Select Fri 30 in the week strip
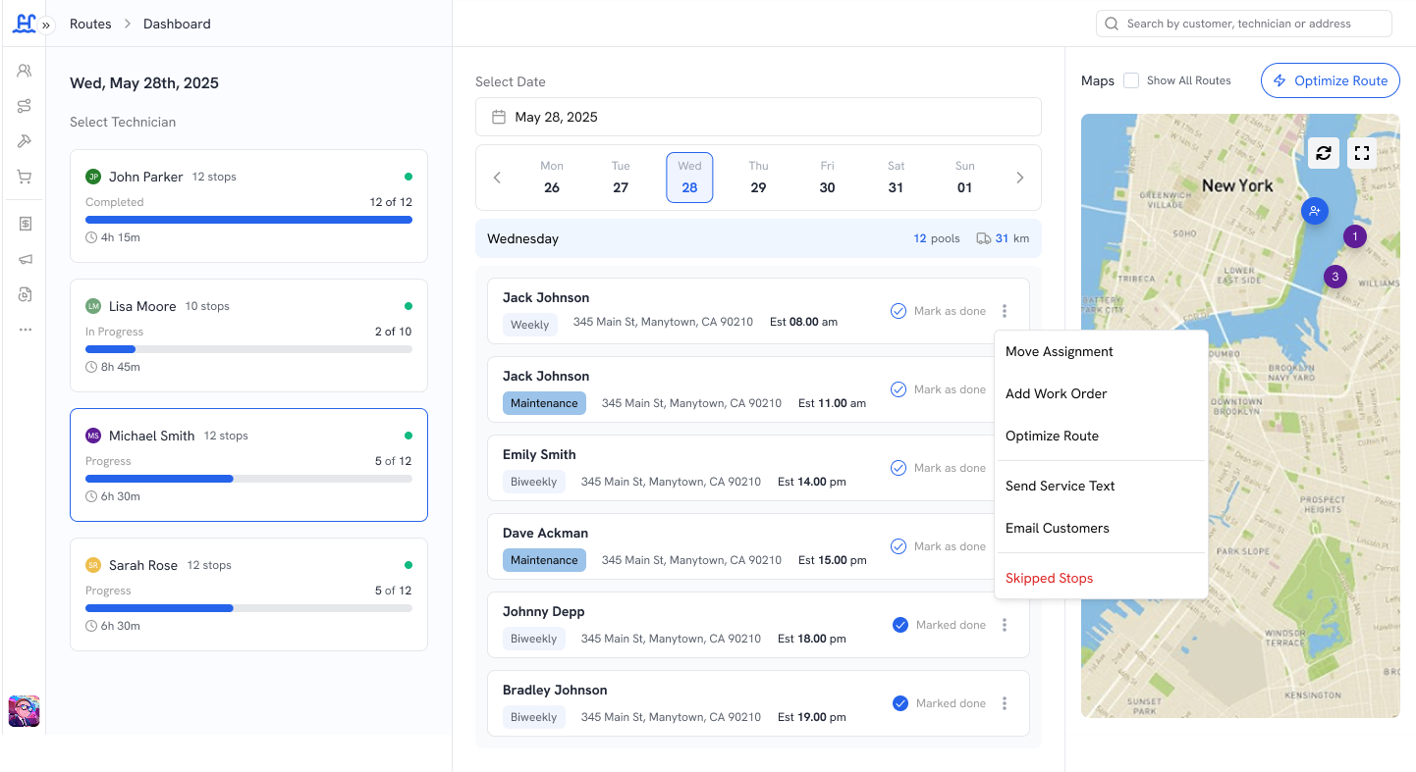Viewport: 1416px width, 772px height. (x=827, y=178)
